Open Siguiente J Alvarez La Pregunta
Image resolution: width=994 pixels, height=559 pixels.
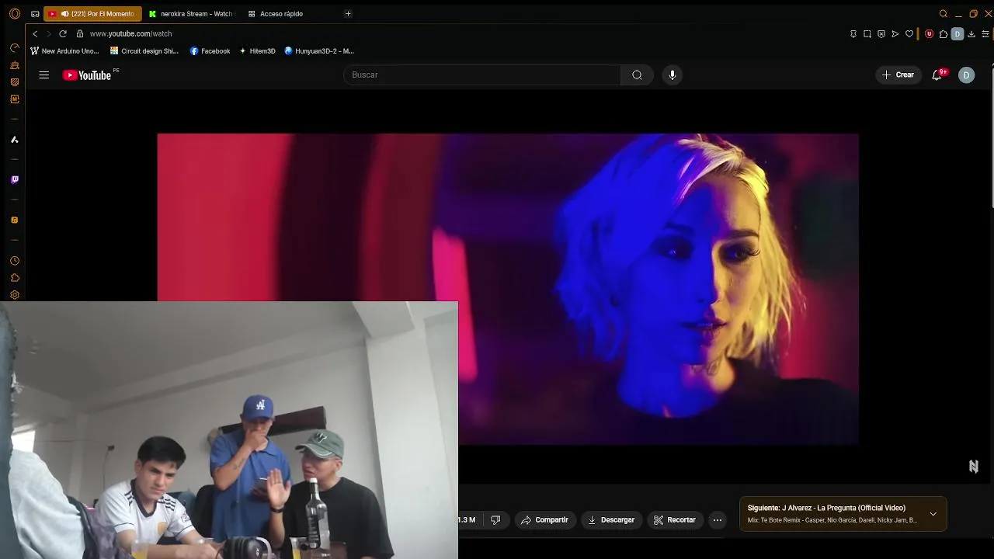(843, 514)
